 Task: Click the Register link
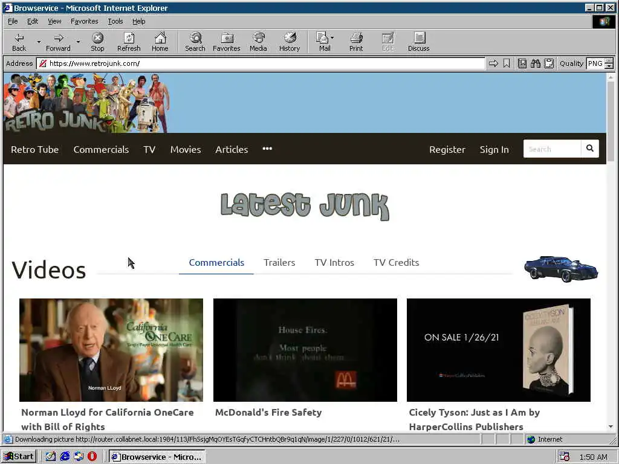(447, 150)
